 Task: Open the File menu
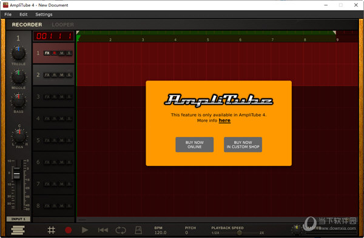tap(8, 15)
